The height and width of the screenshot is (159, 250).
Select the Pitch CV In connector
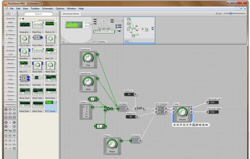coord(131,94)
